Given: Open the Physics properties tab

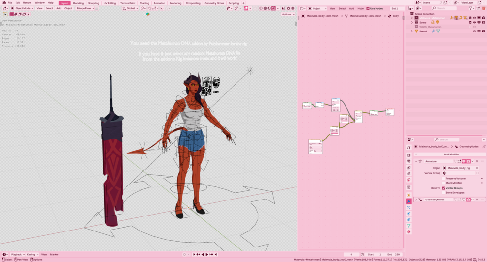Looking at the screenshot, I should coord(408,214).
